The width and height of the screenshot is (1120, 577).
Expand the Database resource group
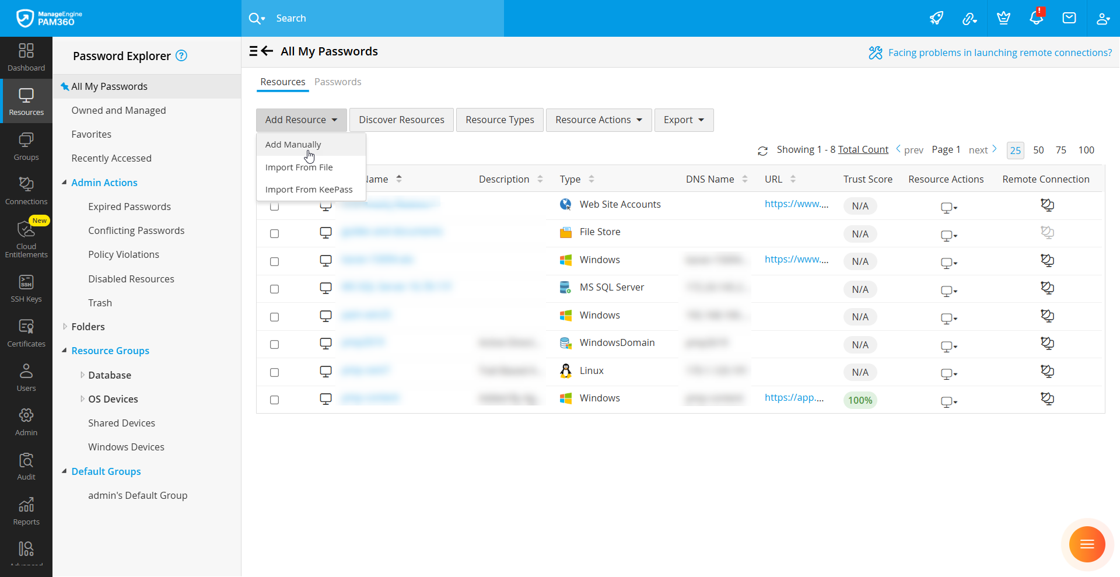pos(82,375)
